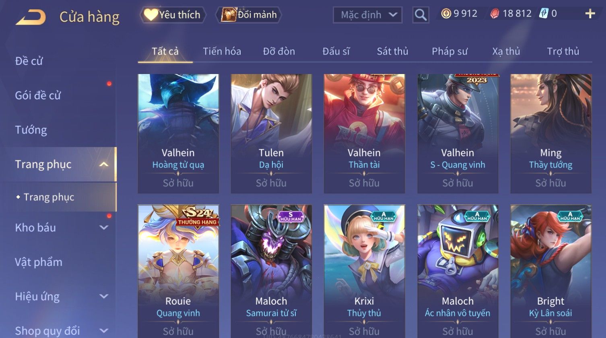
Task: Select Krixi Thủy thủ skin card
Action: pos(364,271)
